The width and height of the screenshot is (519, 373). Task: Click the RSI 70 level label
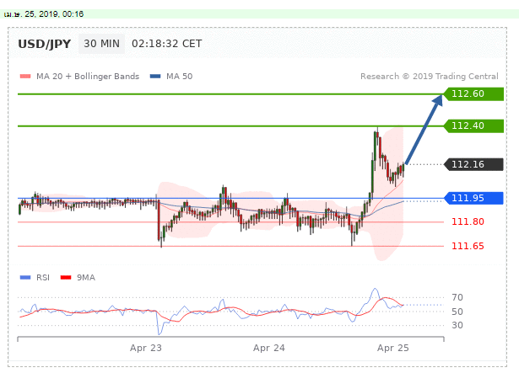point(457,297)
